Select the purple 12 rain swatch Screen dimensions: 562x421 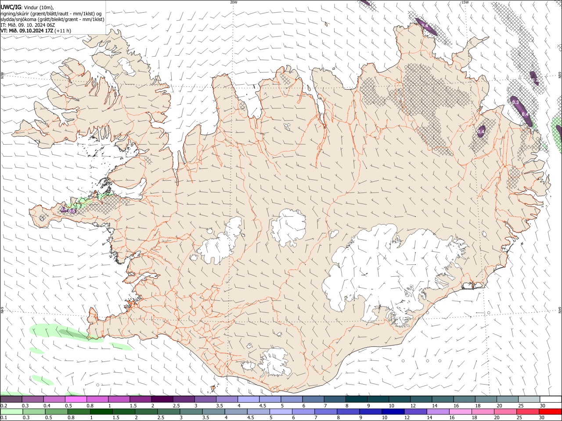415,411
